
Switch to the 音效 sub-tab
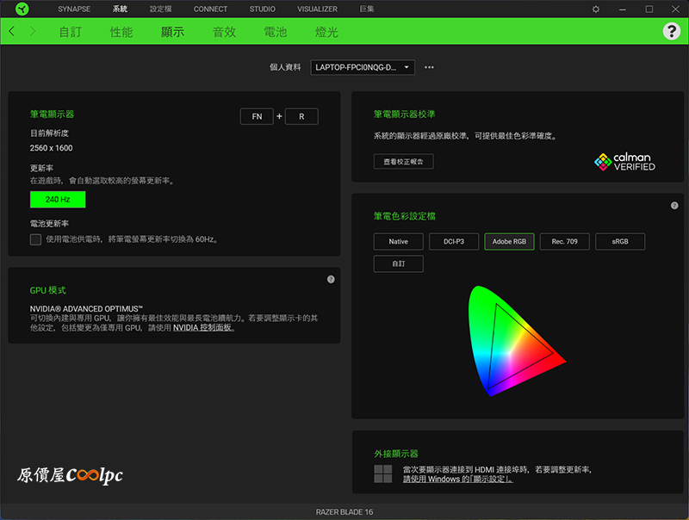point(224,32)
